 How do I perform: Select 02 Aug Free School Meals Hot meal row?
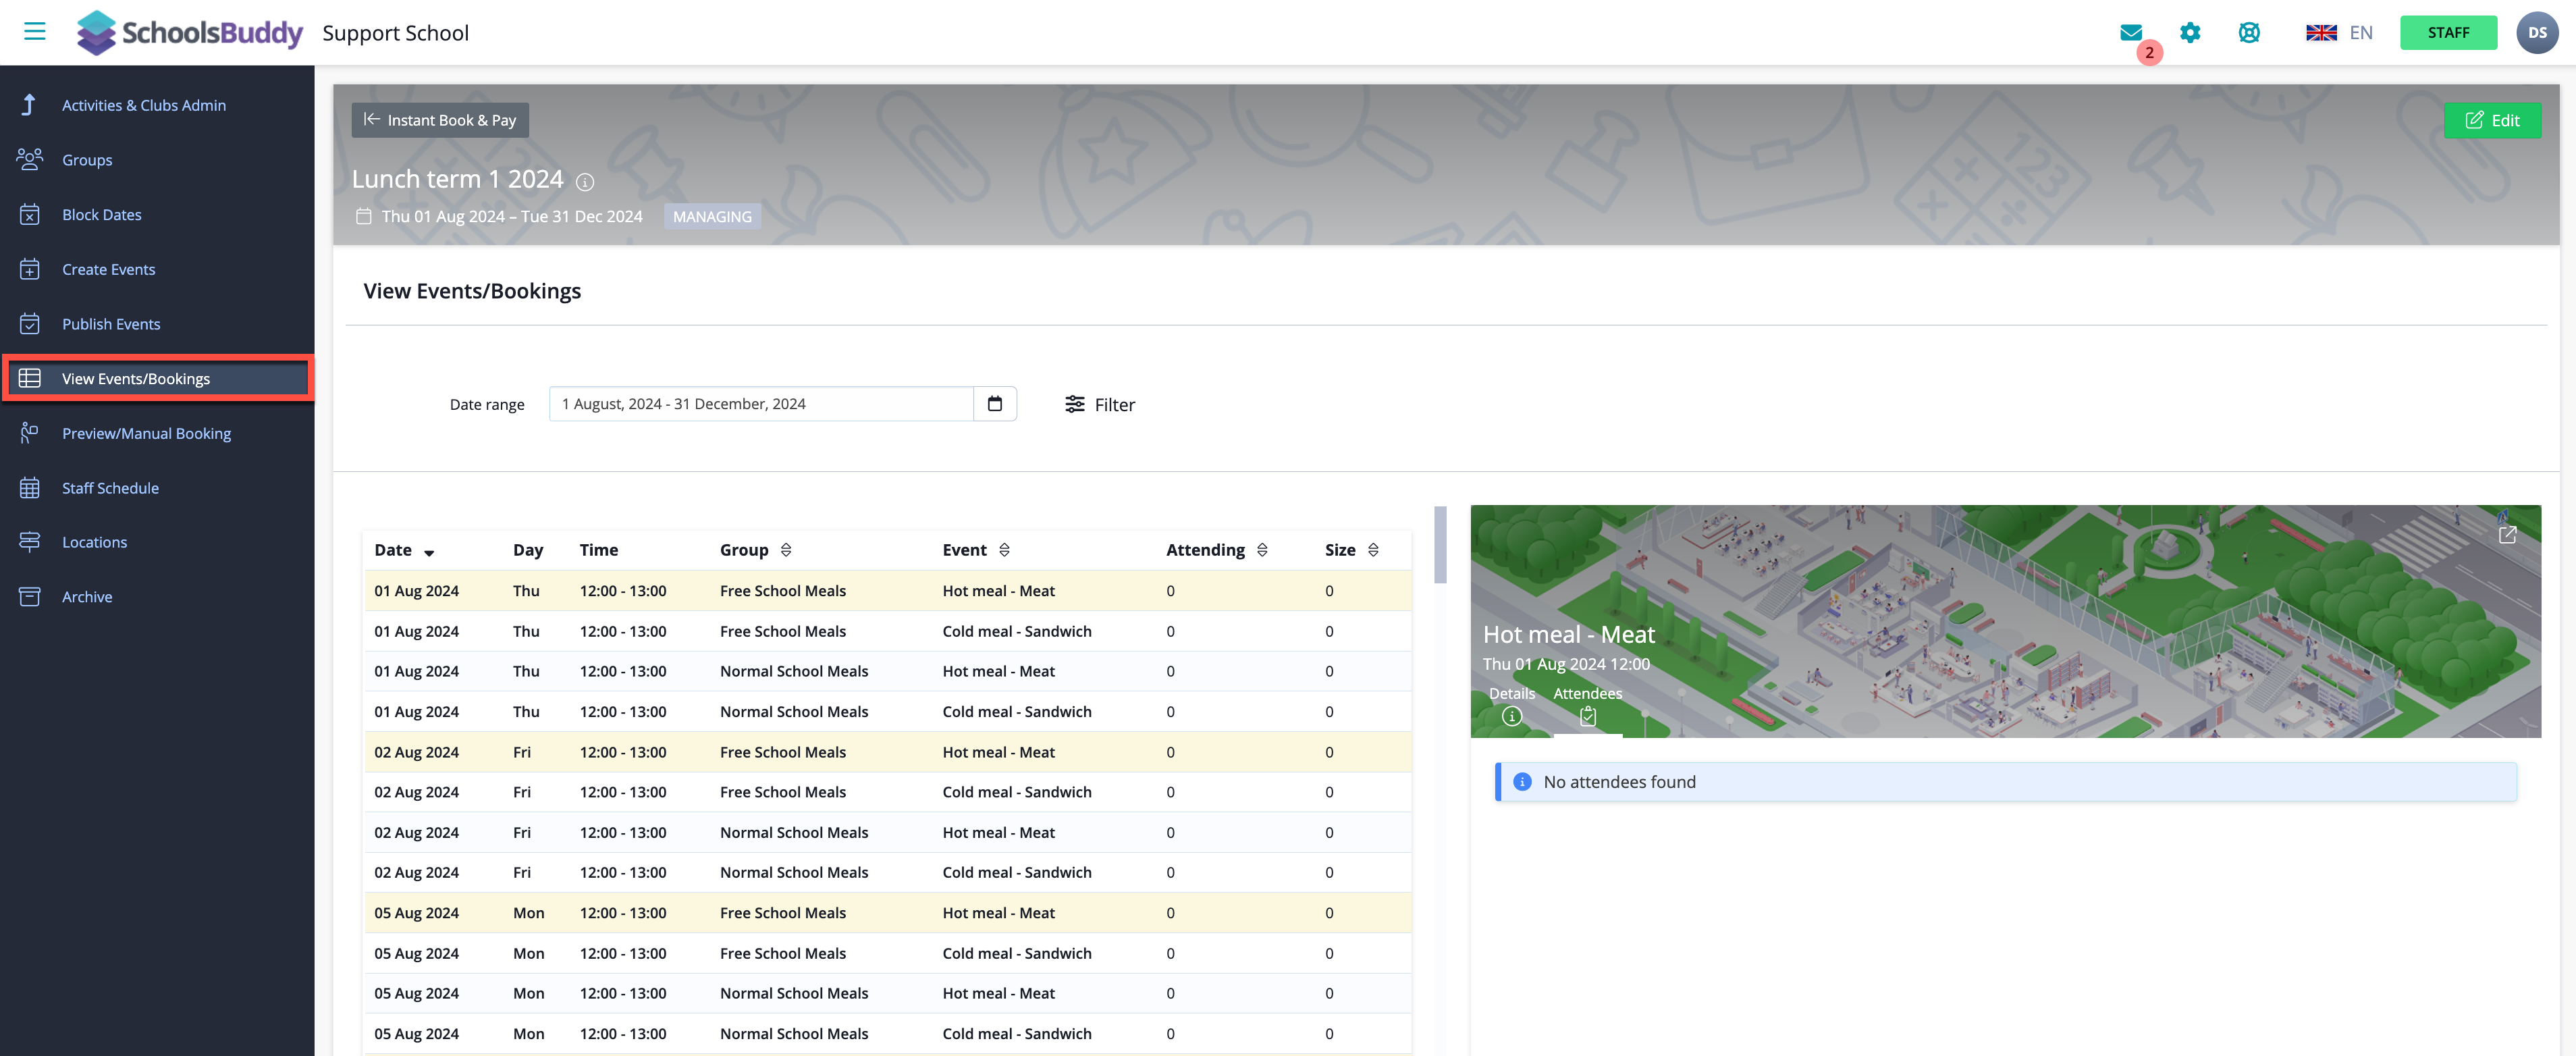[887, 752]
